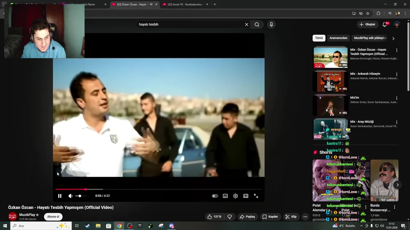Open Mix'im playlist thumbnail
This screenshot has width=410, height=230.
[330, 105]
